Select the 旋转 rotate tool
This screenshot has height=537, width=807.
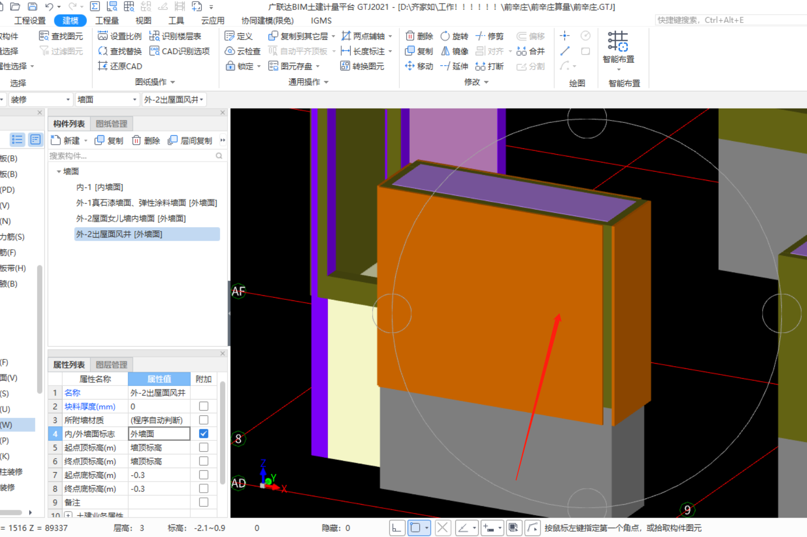tap(454, 36)
